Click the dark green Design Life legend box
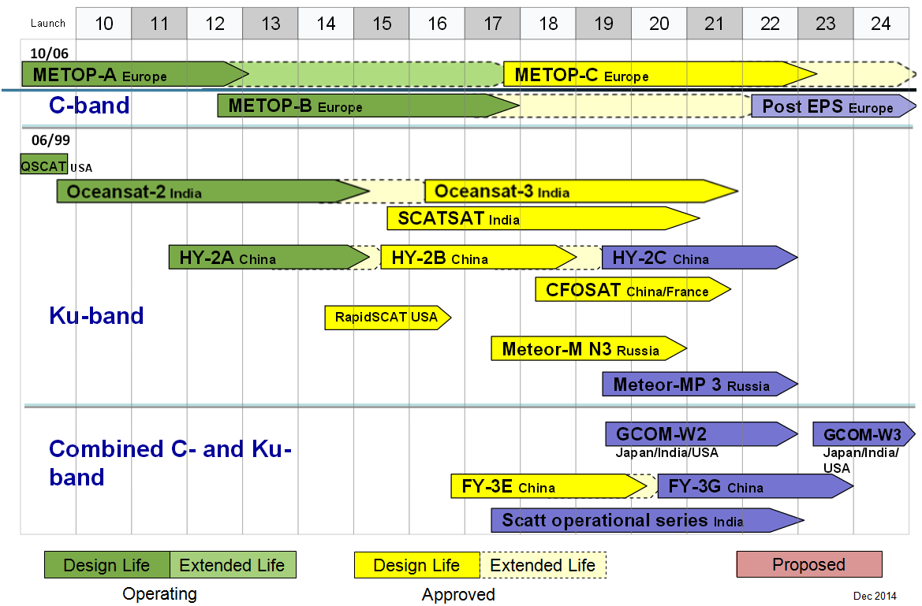The height and width of the screenshot is (606, 922). click(x=107, y=565)
